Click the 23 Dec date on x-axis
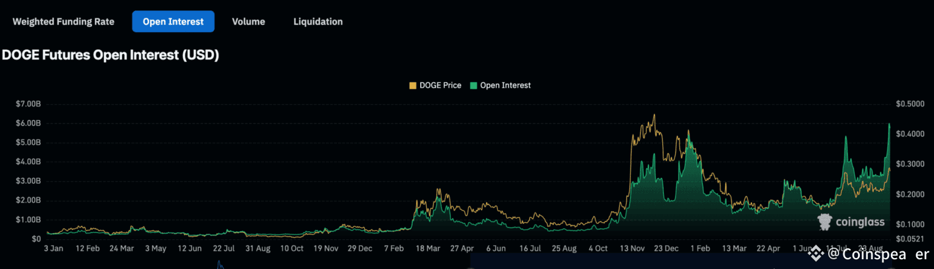Viewport: 934px width, 269px height. pos(667,249)
